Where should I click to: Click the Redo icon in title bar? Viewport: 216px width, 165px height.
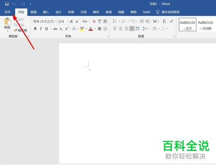[x=23, y=4]
